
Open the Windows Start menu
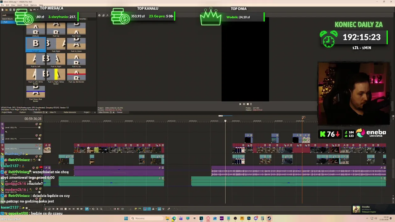[126, 218]
